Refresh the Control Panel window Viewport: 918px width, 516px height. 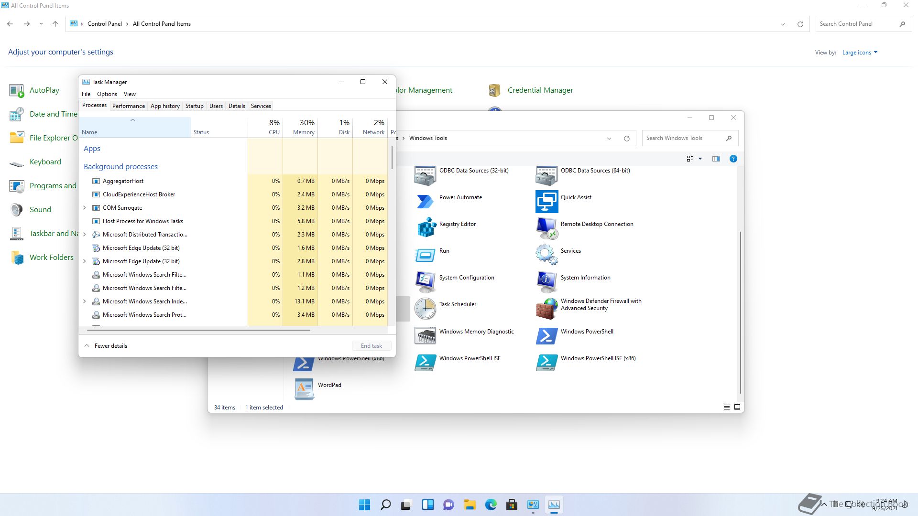[800, 24]
